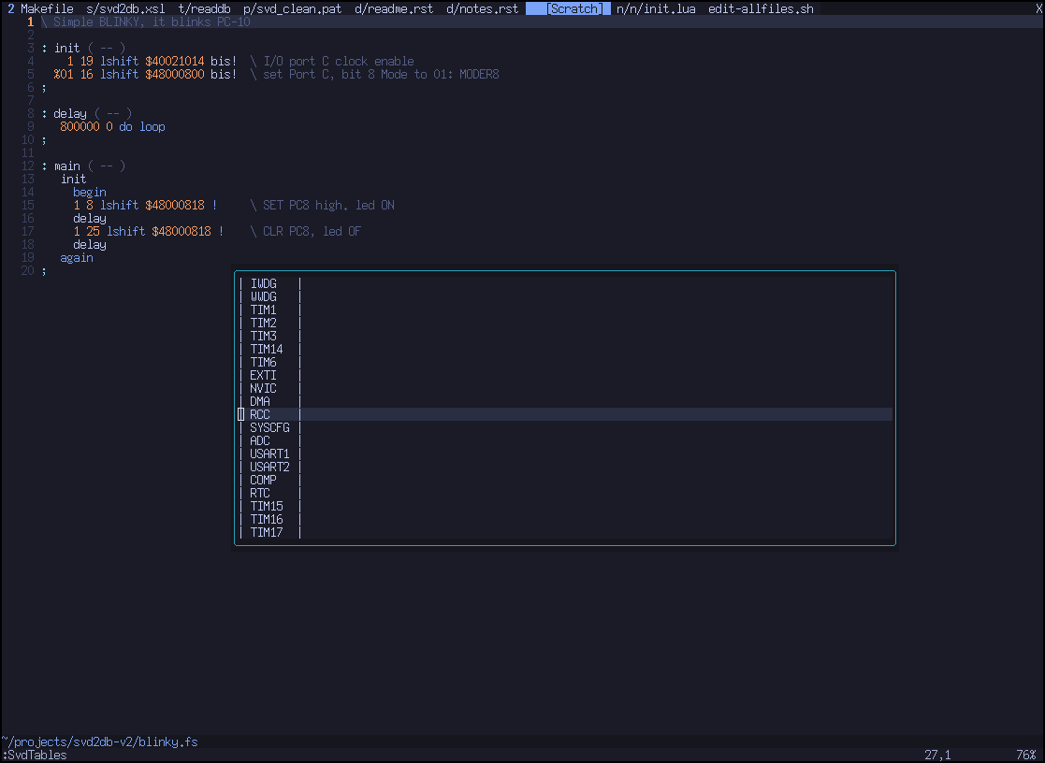Select the d/readme.rst tab
The height and width of the screenshot is (763, 1045).
(x=394, y=8)
